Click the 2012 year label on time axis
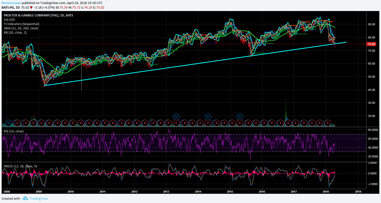Image resolution: width=381 pixels, height=203 pixels. click(134, 192)
